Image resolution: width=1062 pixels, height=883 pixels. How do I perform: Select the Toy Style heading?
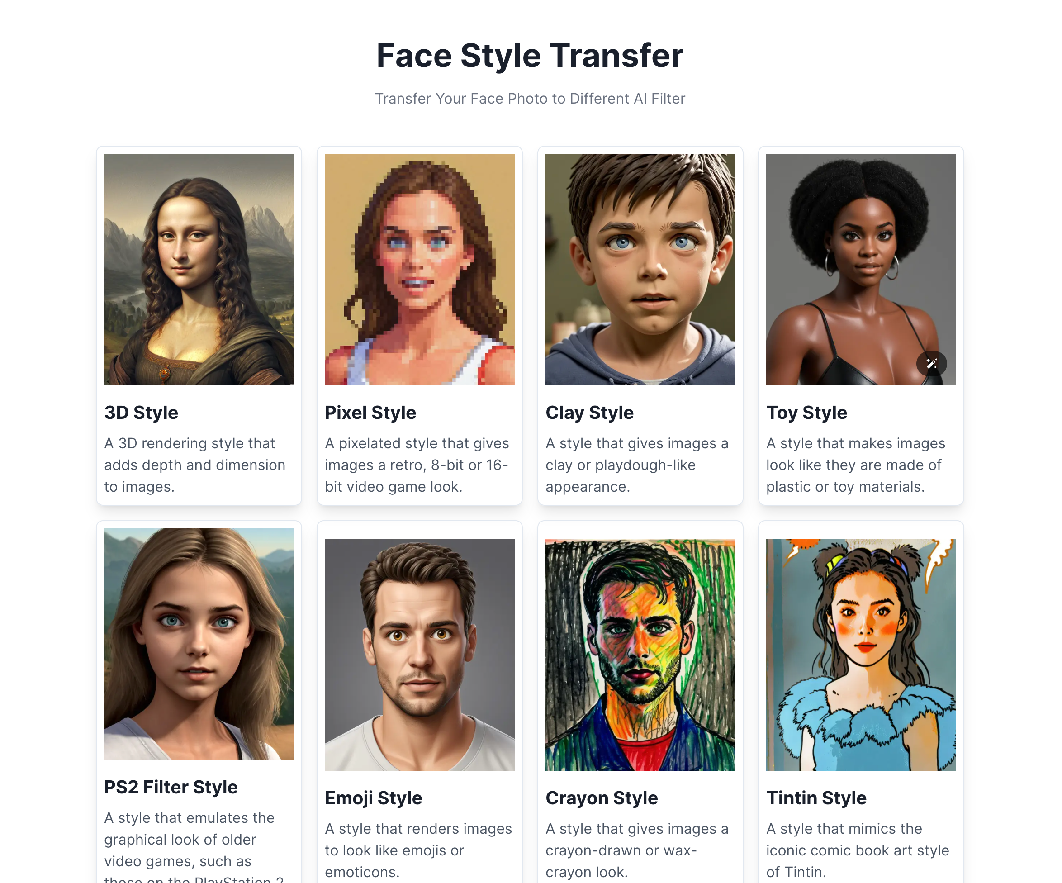pos(806,413)
